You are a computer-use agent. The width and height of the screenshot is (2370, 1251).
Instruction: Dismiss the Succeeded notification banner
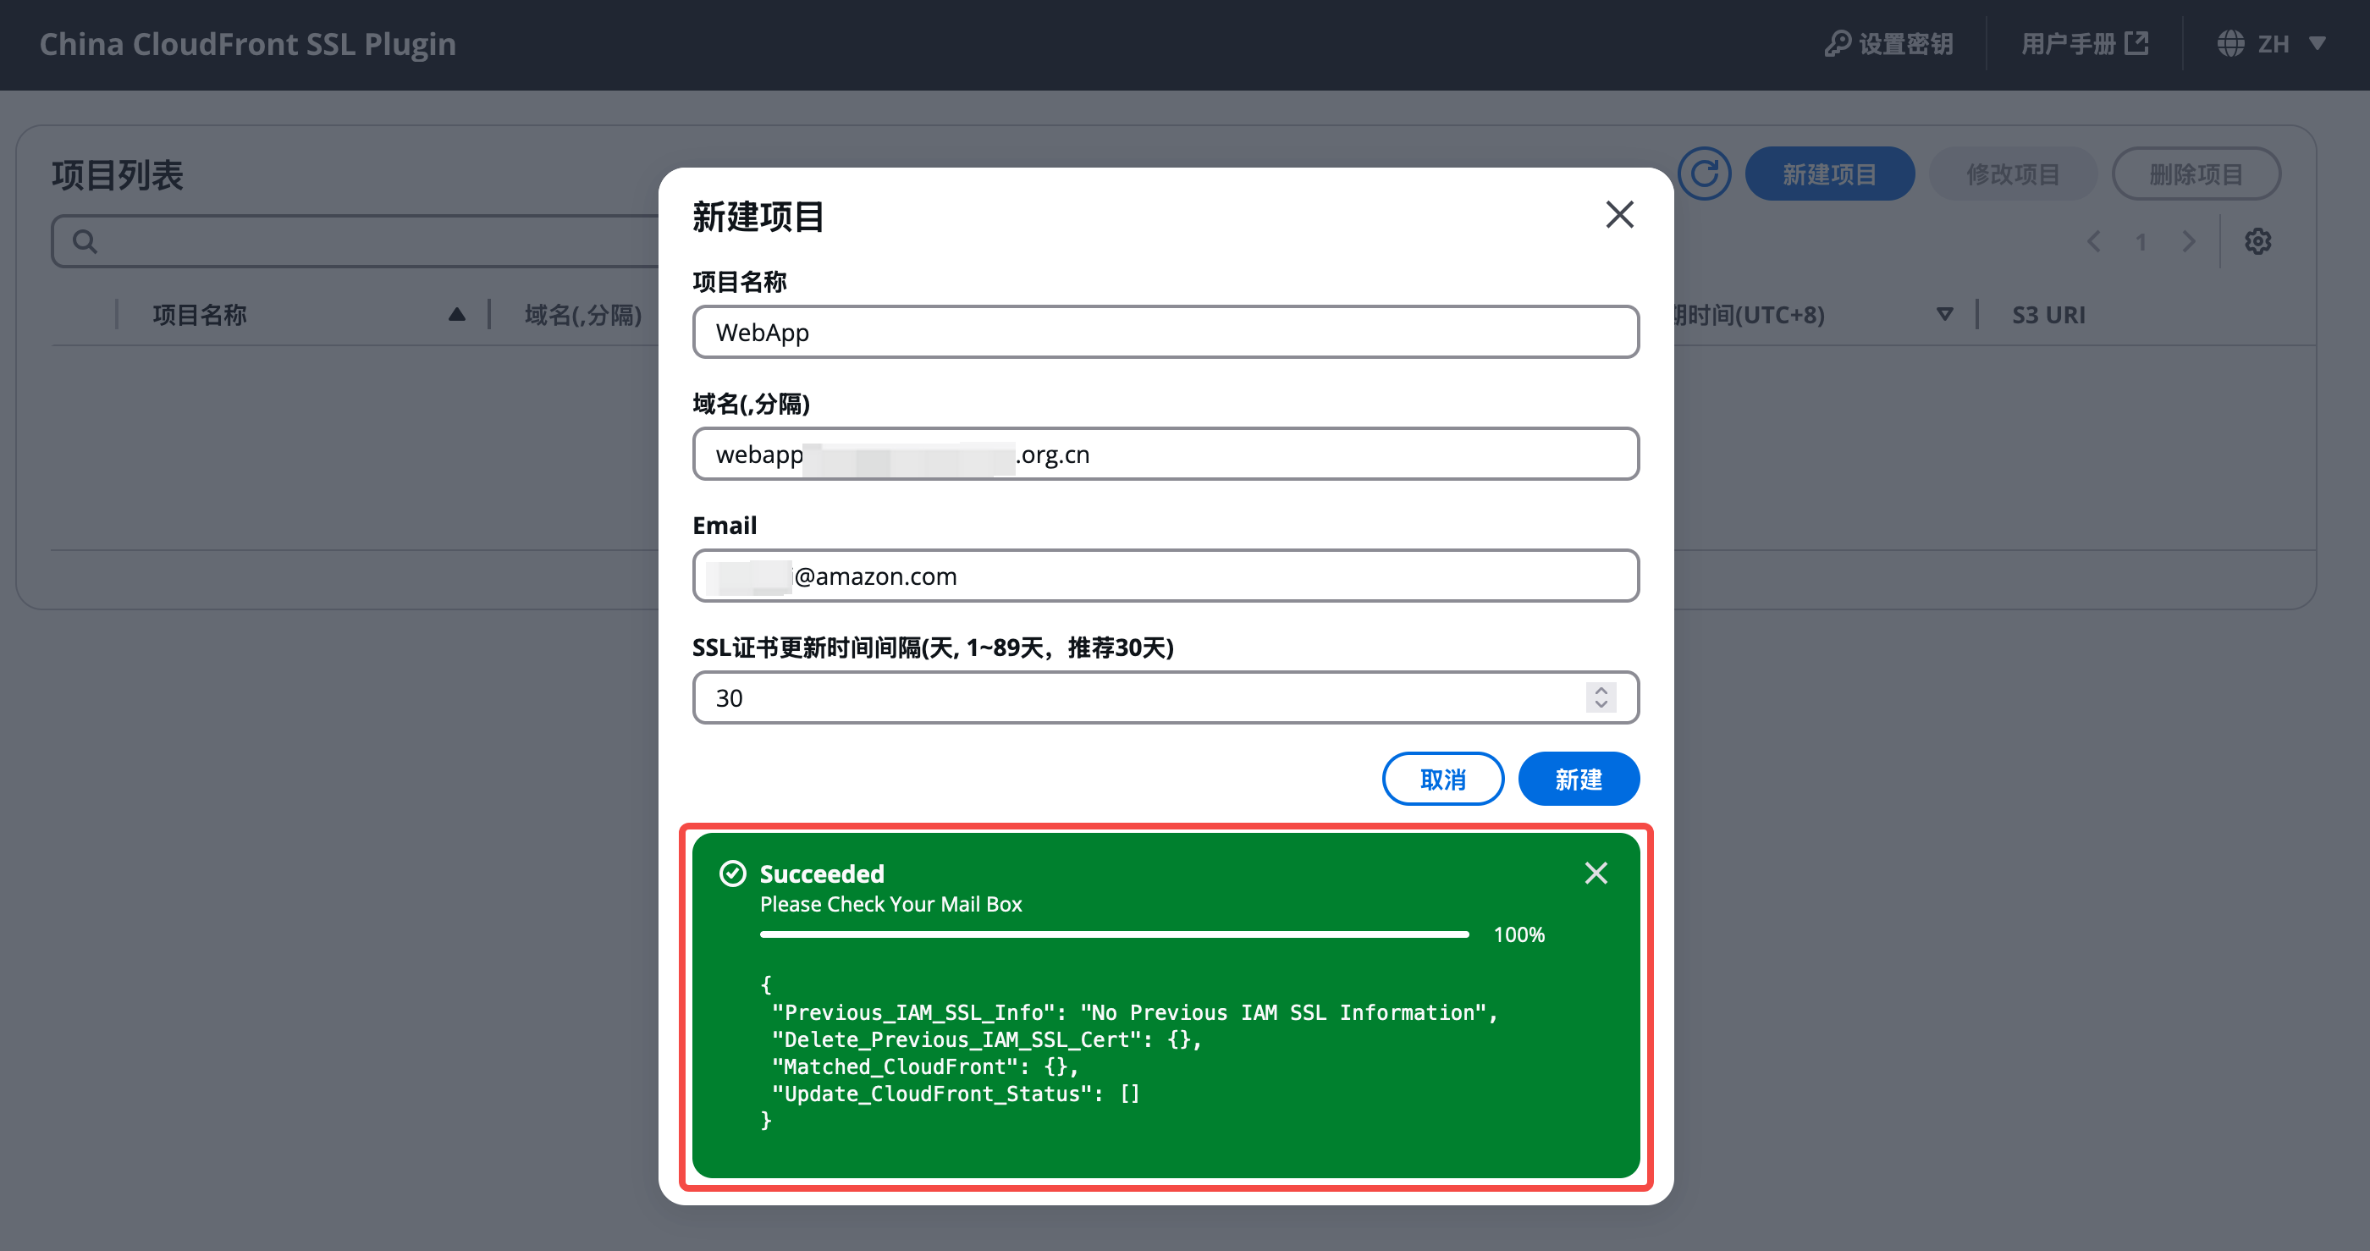pyautogui.click(x=1596, y=873)
